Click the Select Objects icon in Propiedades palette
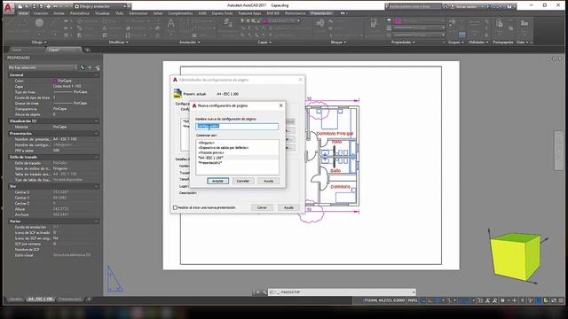 [90, 67]
